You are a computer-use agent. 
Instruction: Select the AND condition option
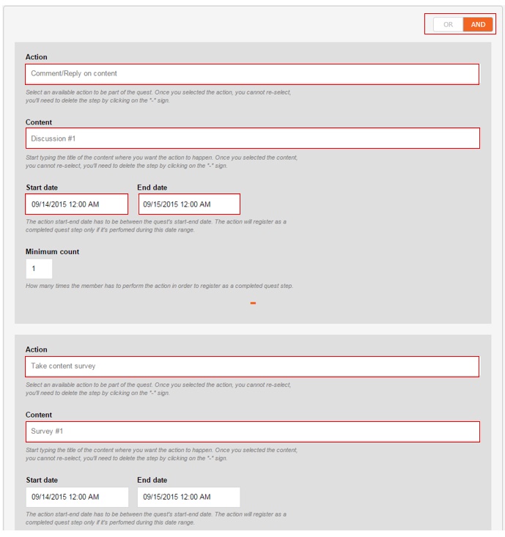[478, 24]
